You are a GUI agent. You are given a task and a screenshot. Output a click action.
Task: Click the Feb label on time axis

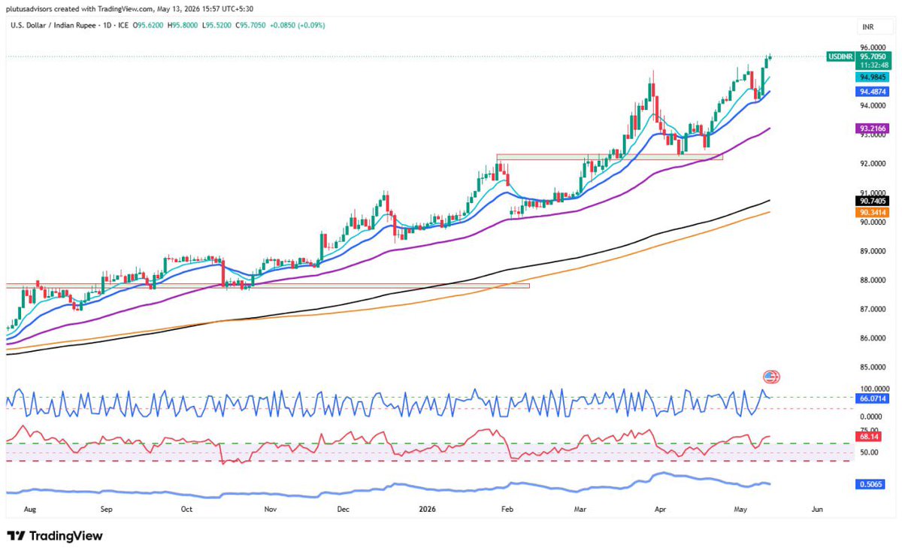pos(507,509)
